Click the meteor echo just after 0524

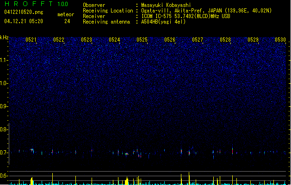pos(127,154)
